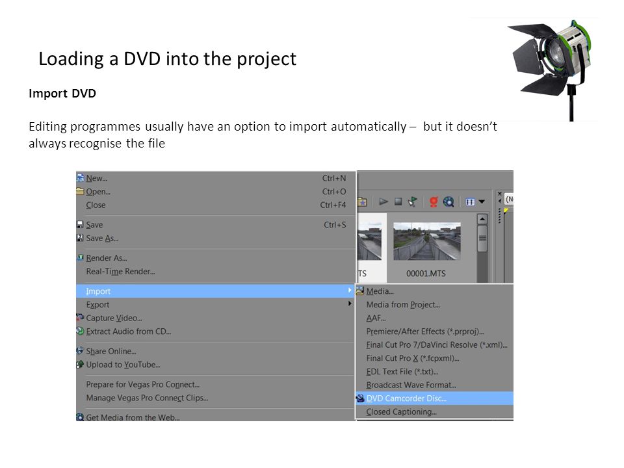Select the partly visible clip thumbnail left of 00001.MTS

(x=370, y=241)
